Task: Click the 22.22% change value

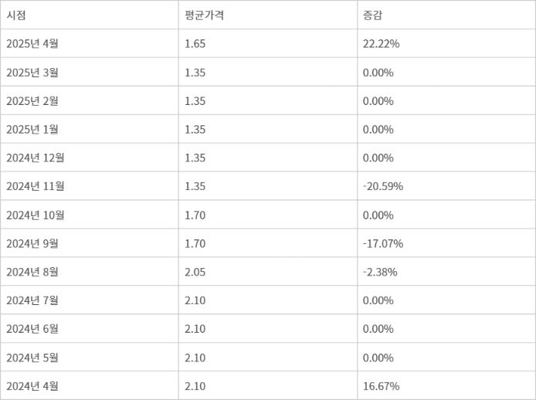Action: coord(382,44)
